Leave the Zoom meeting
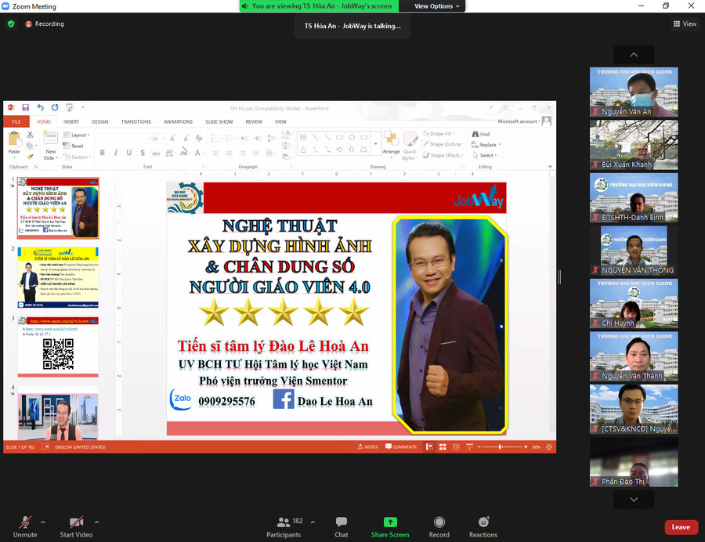The height and width of the screenshot is (542, 705). click(x=681, y=527)
